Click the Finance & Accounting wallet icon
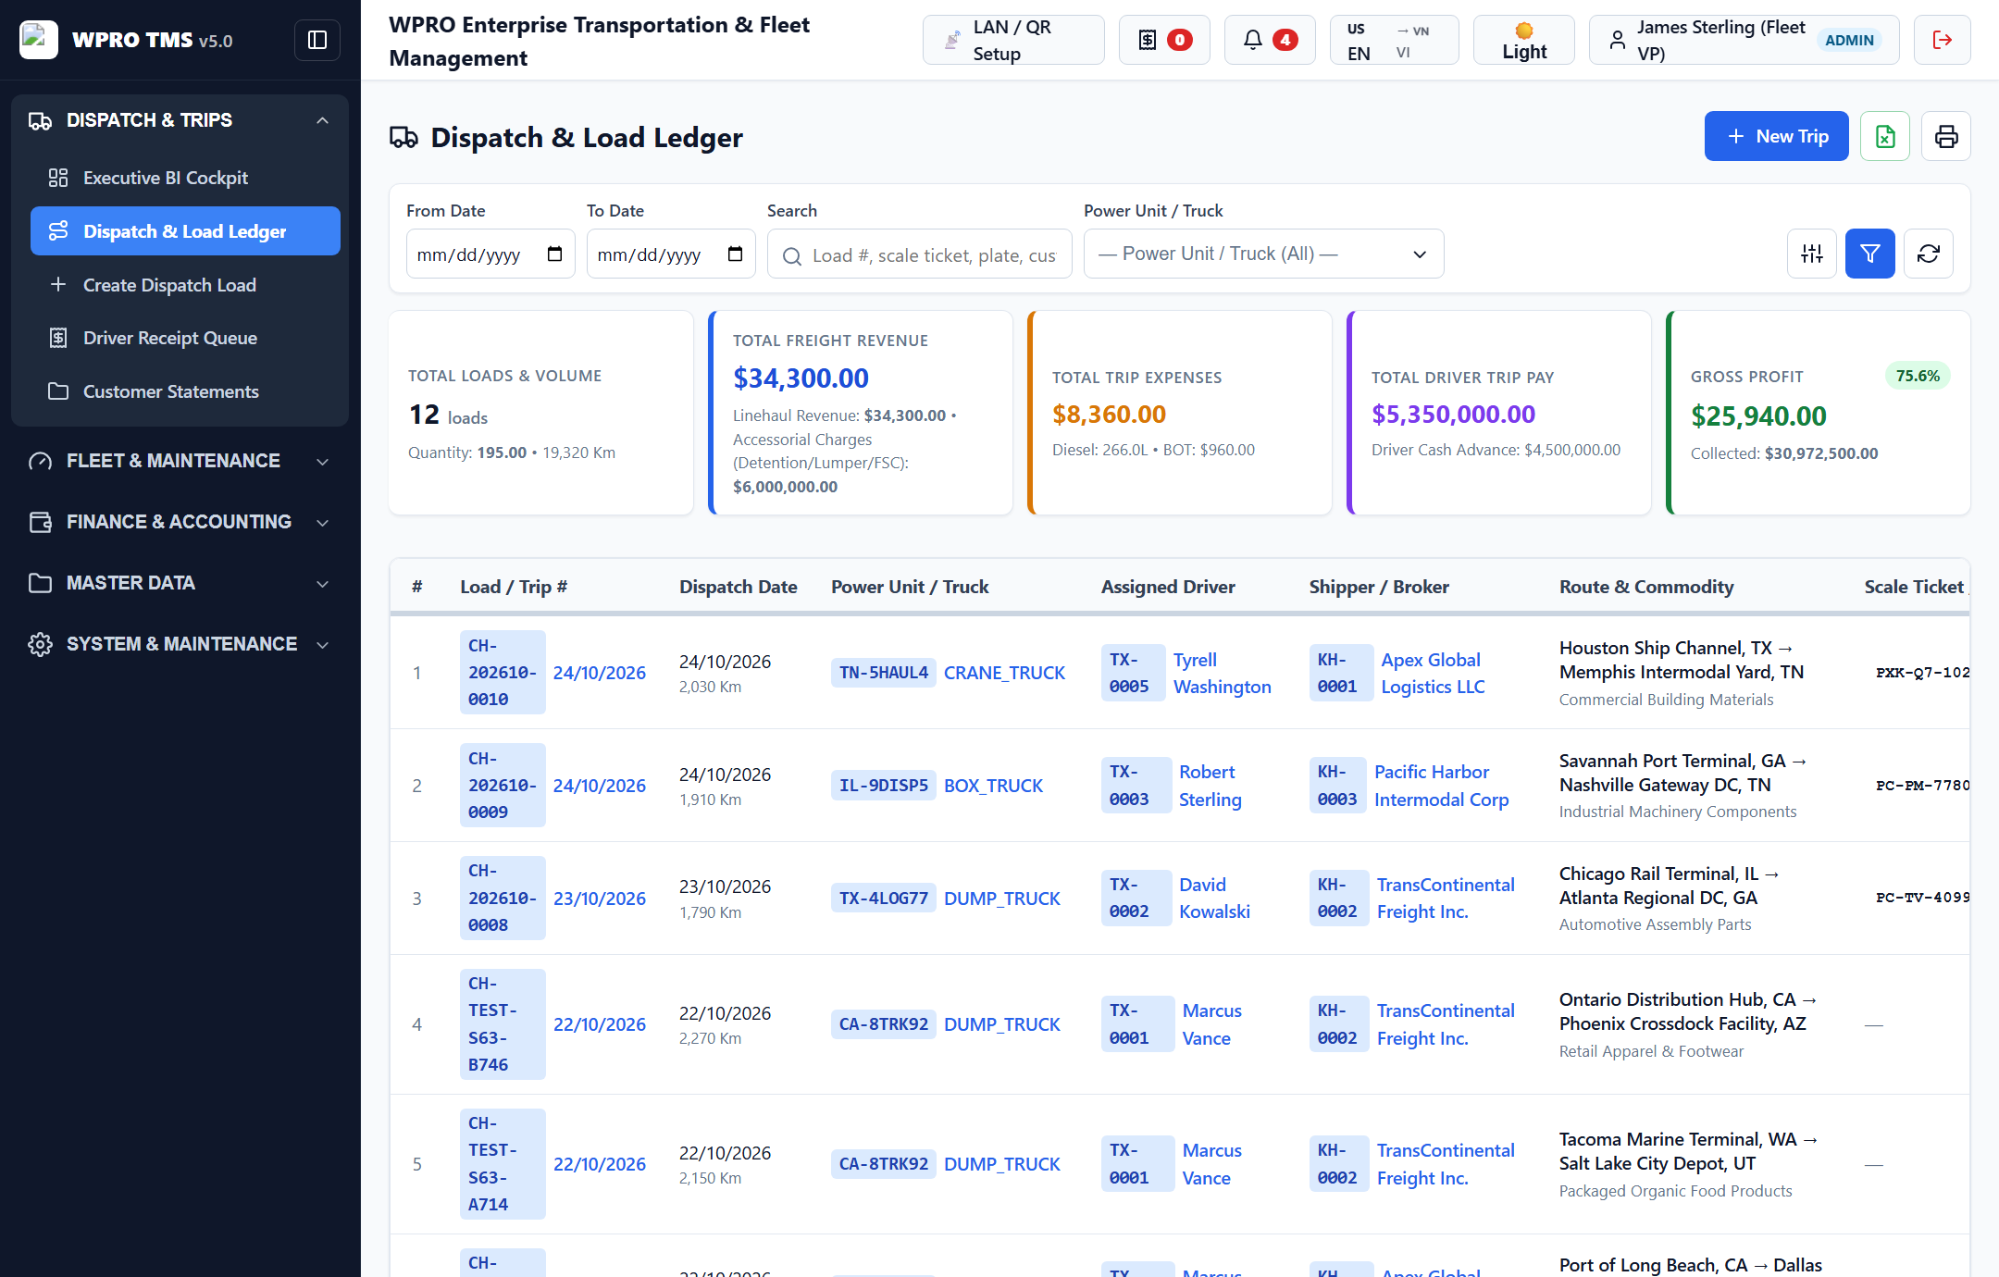 [x=40, y=522]
